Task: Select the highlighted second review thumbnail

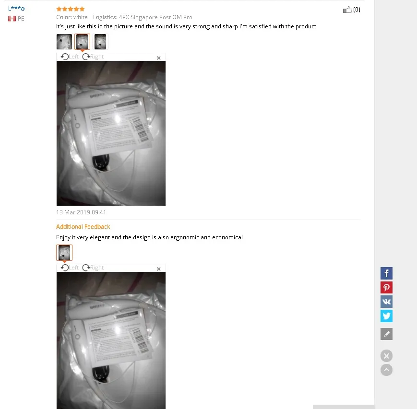Action: pos(82,42)
